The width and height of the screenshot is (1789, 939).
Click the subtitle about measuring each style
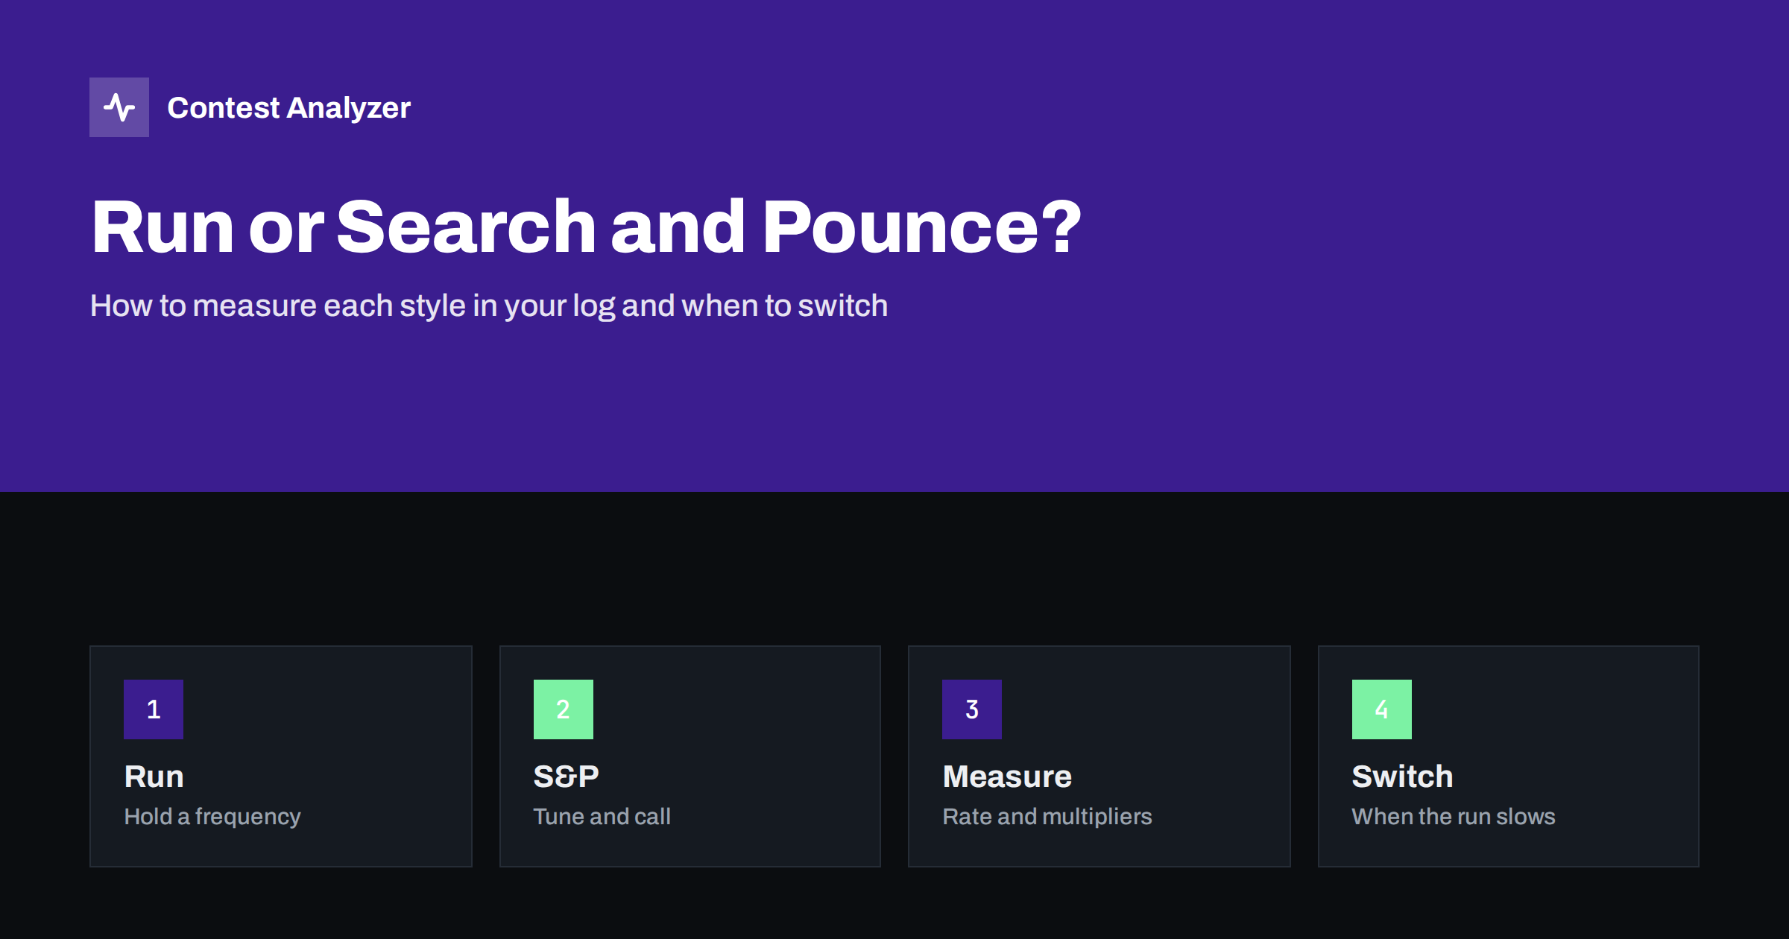[x=489, y=306]
